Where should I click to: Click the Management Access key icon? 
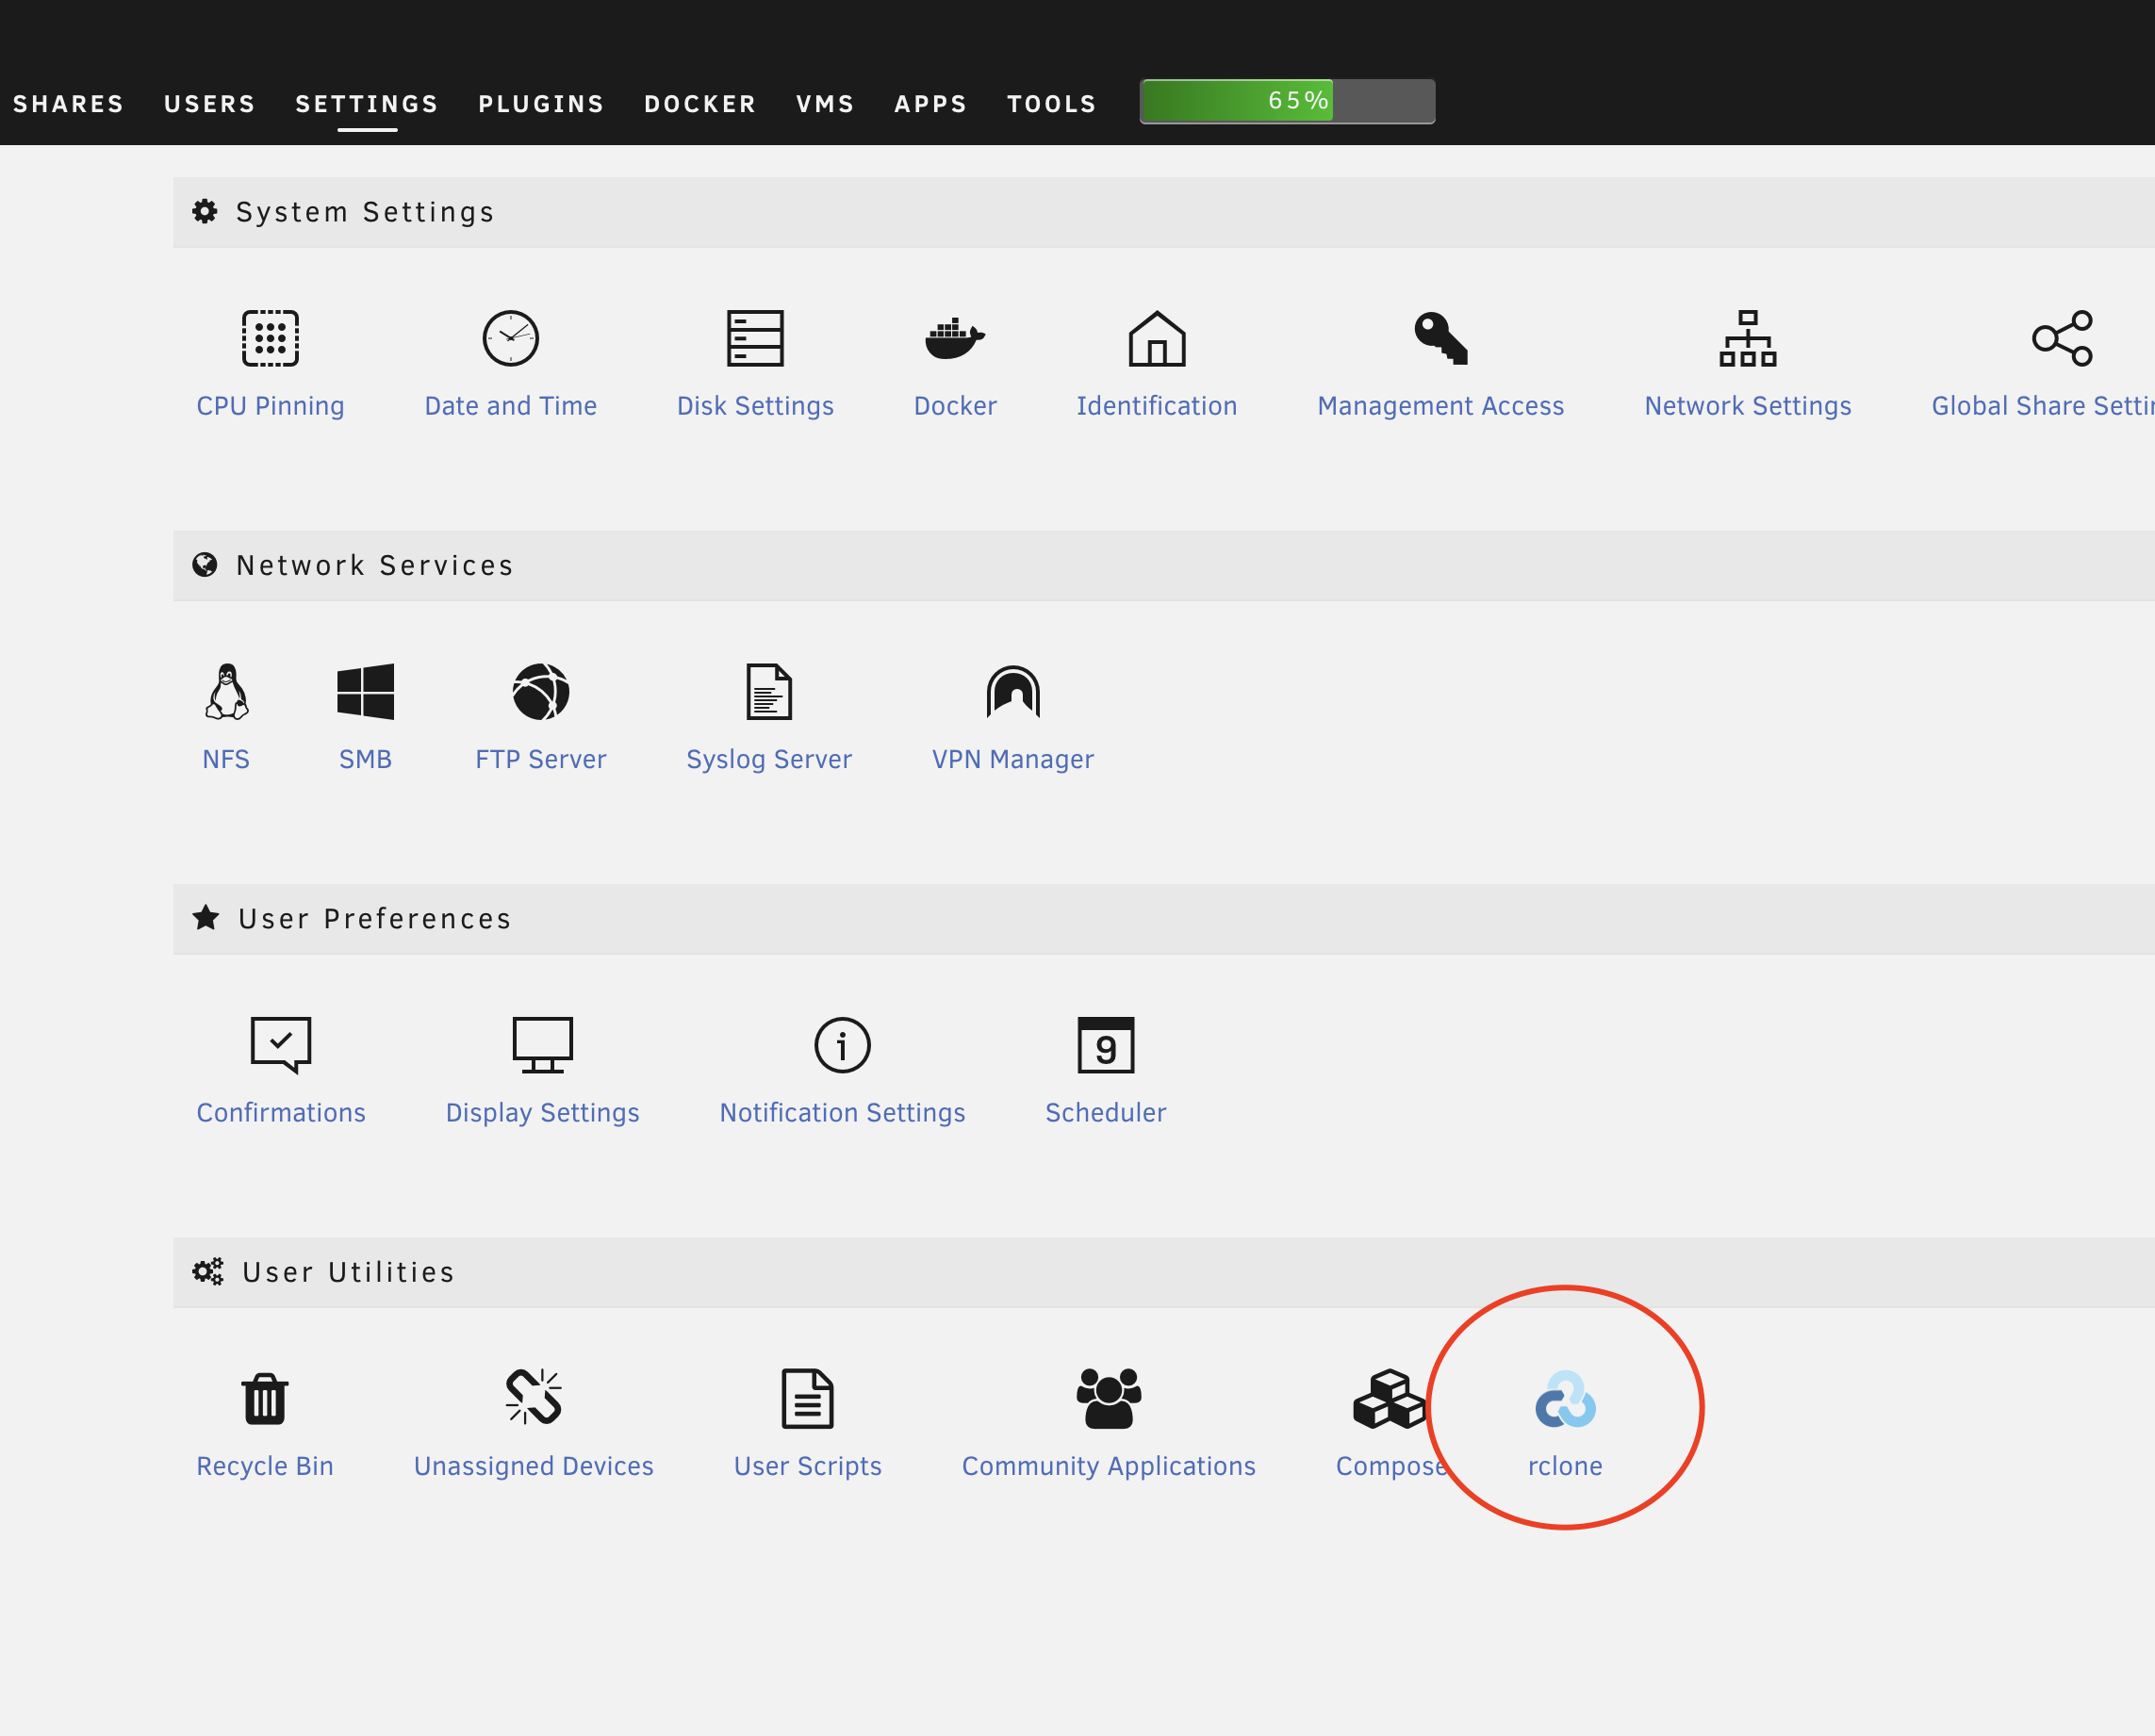(1440, 338)
